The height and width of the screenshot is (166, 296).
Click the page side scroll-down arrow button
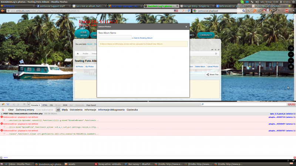pos(291,60)
